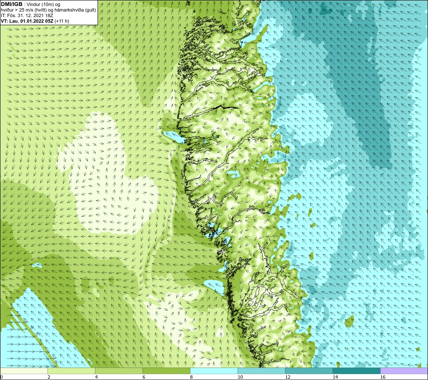Click the legend tick label '12'
Viewport: 428px width, 380px height.
tap(288, 377)
